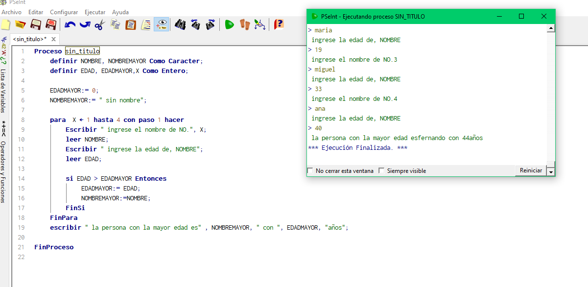Open the Ejecutar menu
The image size is (588, 287).
pyautogui.click(x=95, y=12)
